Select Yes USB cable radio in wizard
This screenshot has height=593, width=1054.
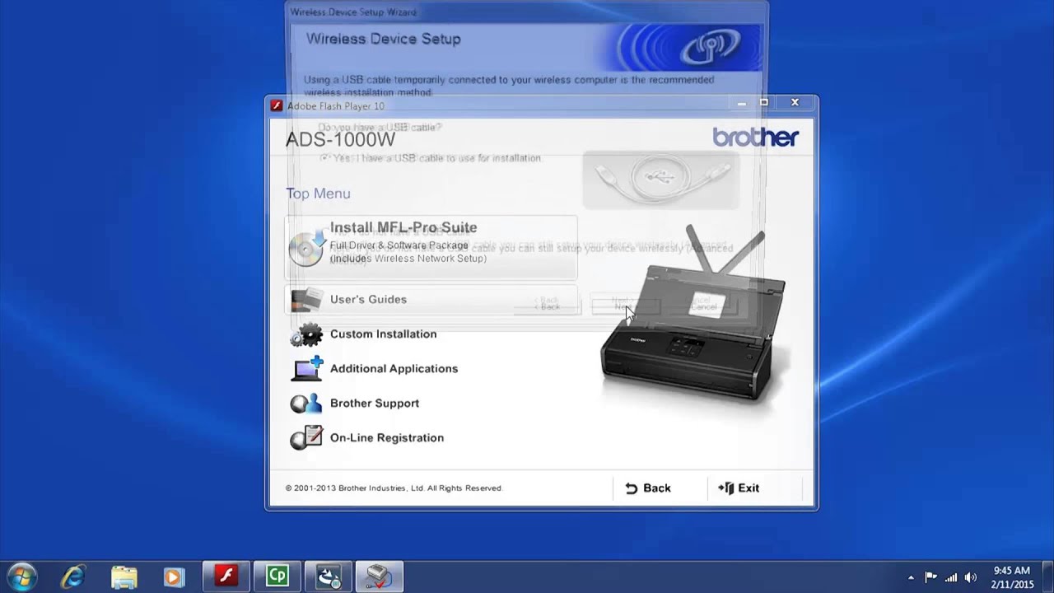coord(325,157)
